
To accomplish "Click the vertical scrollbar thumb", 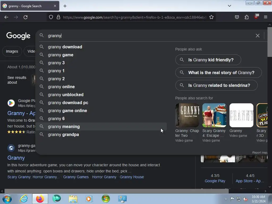I will point(270,42).
